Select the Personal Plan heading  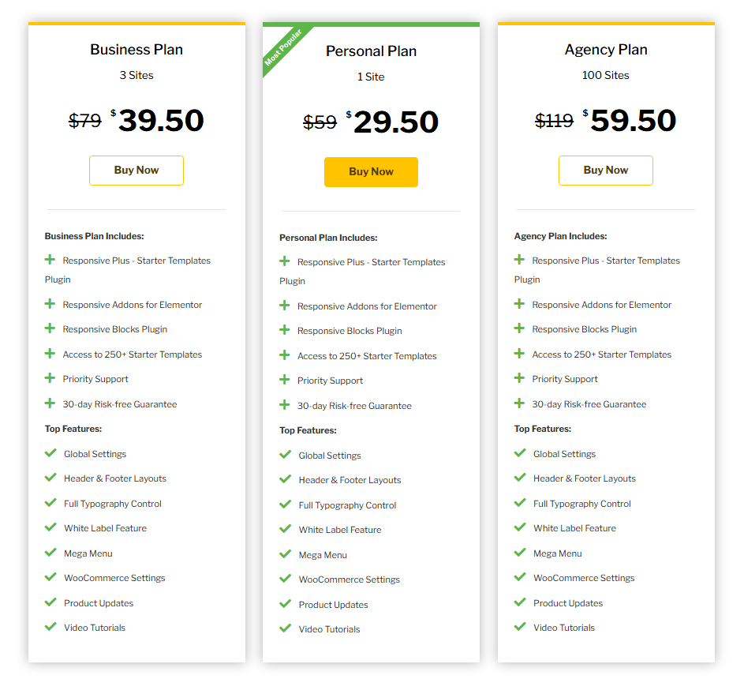tap(371, 51)
